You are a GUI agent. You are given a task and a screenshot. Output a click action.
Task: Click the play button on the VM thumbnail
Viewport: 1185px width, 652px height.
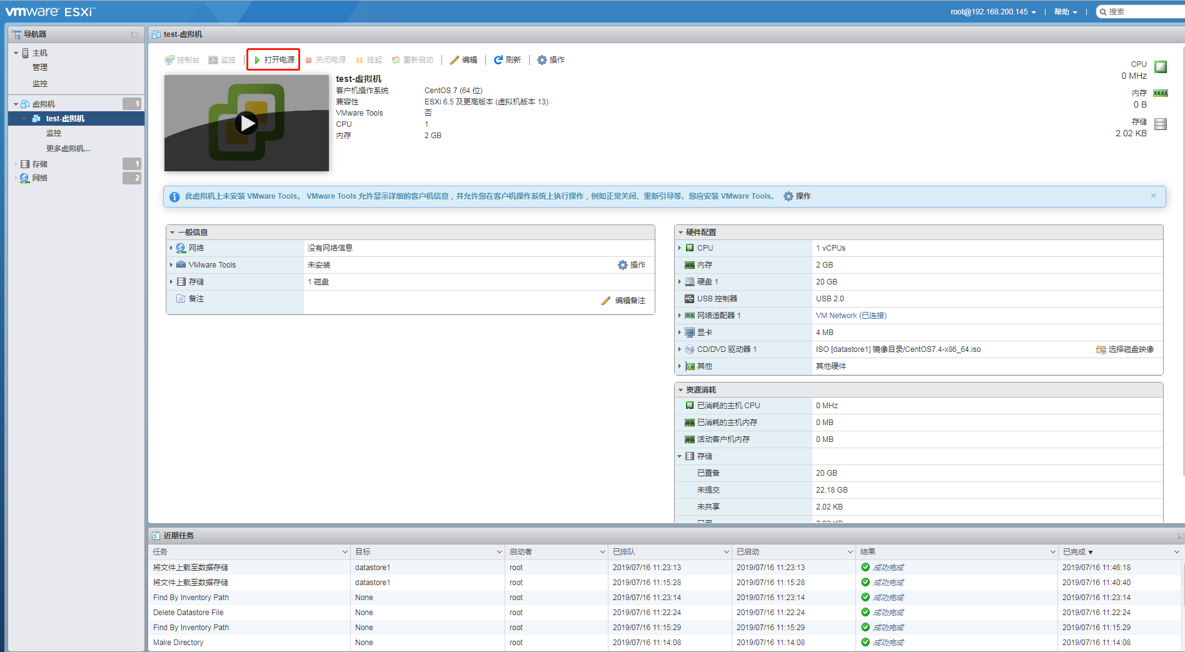tap(246, 123)
